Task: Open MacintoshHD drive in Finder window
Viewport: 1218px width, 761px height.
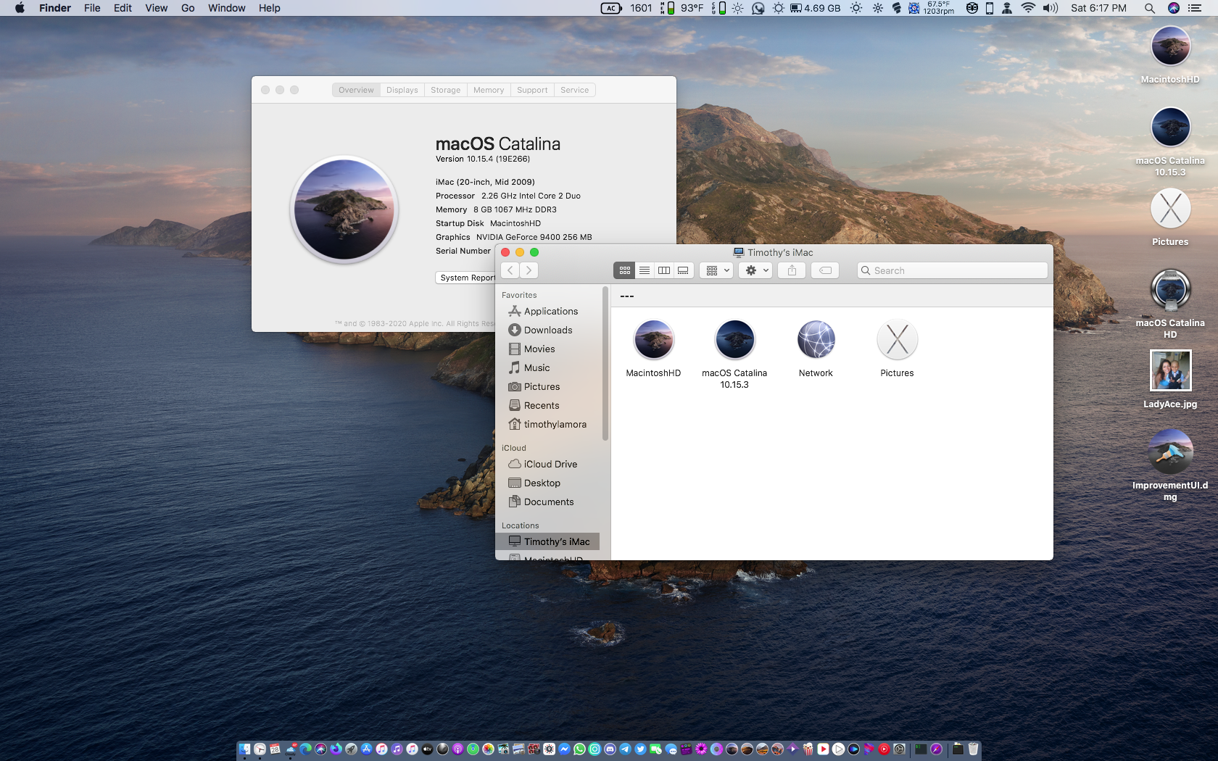Action: (x=653, y=340)
